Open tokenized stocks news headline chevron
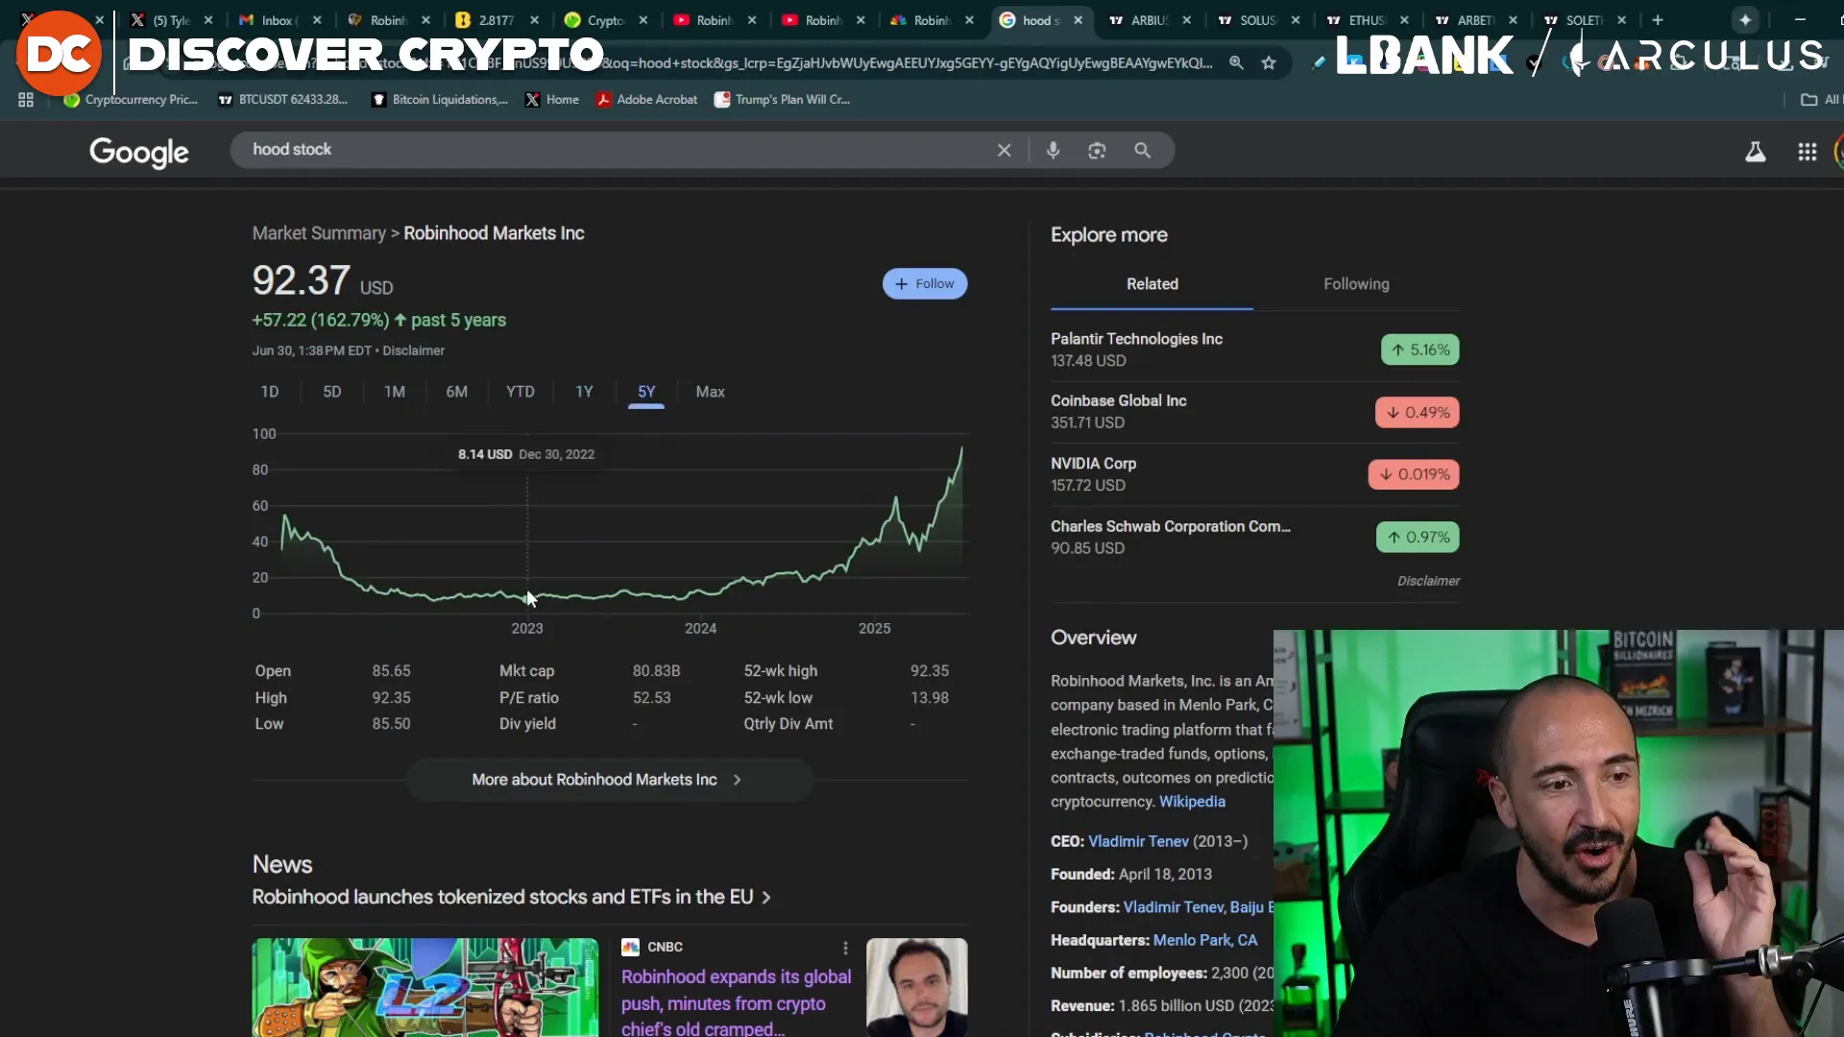This screenshot has width=1844, height=1037. point(766,898)
